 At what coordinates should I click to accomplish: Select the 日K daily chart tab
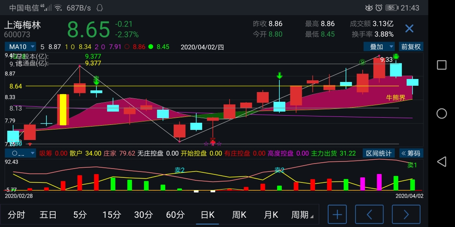(207, 214)
